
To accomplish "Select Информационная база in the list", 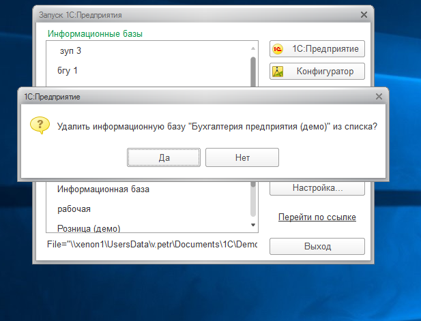I will pos(103,189).
